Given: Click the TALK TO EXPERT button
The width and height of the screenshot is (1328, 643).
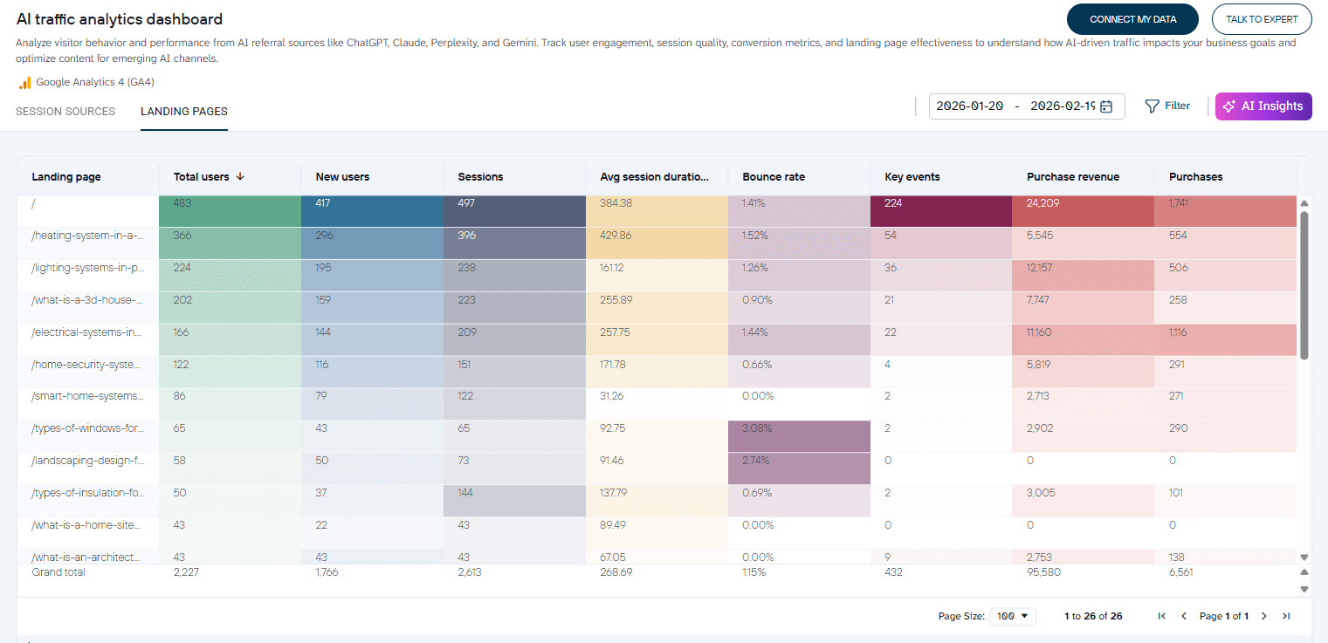Looking at the screenshot, I should [1261, 18].
